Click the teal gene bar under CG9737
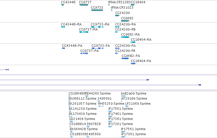 coord(83,5)
